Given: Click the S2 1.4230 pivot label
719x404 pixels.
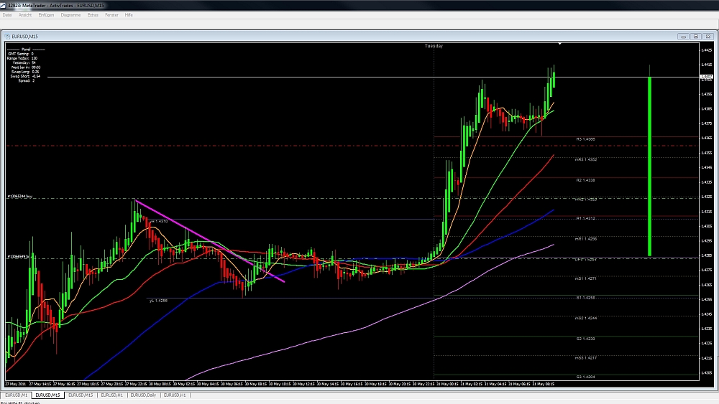Looking at the screenshot, I should click(585, 339).
